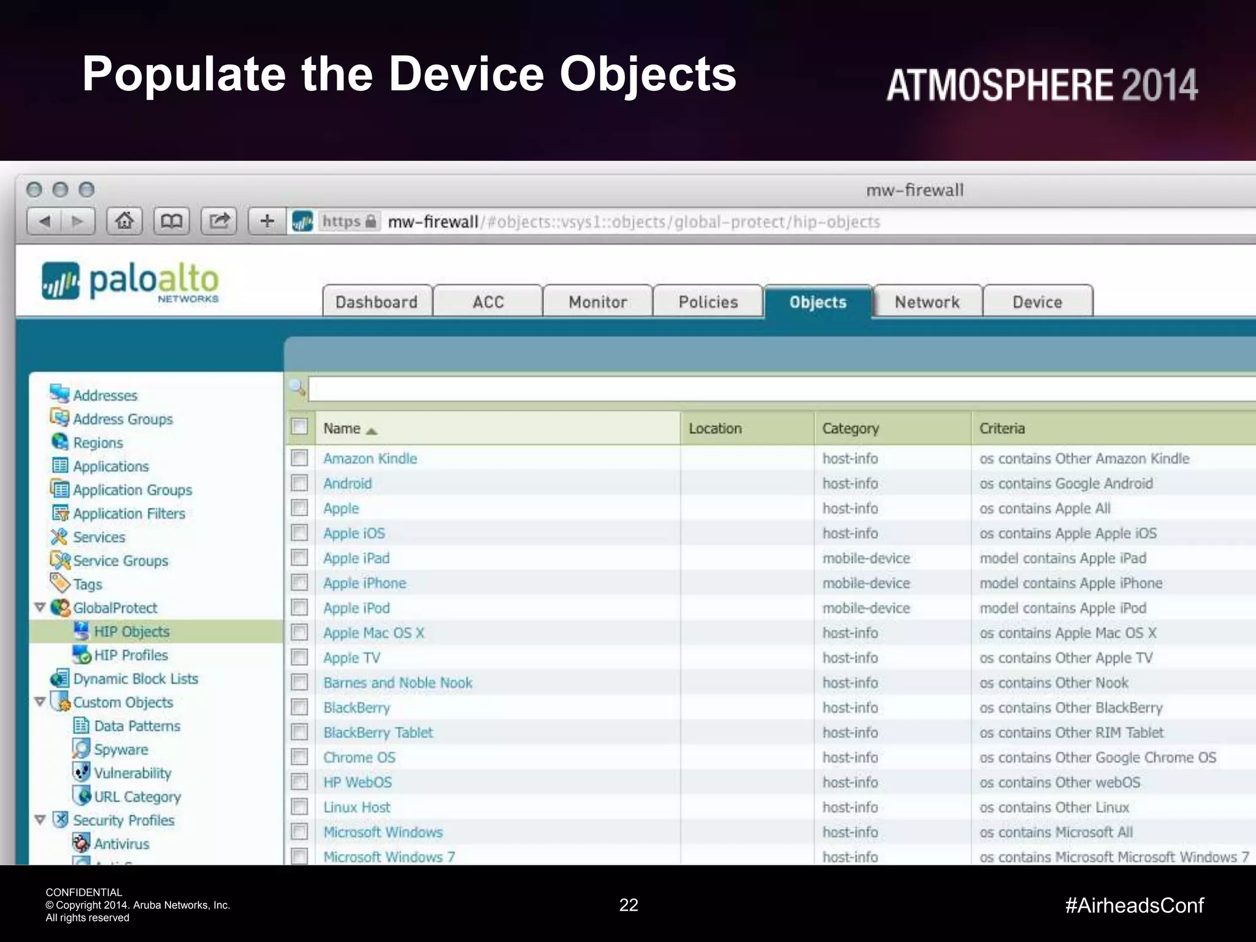The width and height of the screenshot is (1256, 942).
Task: Collapse the Security Profiles tree node
Action: pyautogui.click(x=40, y=819)
